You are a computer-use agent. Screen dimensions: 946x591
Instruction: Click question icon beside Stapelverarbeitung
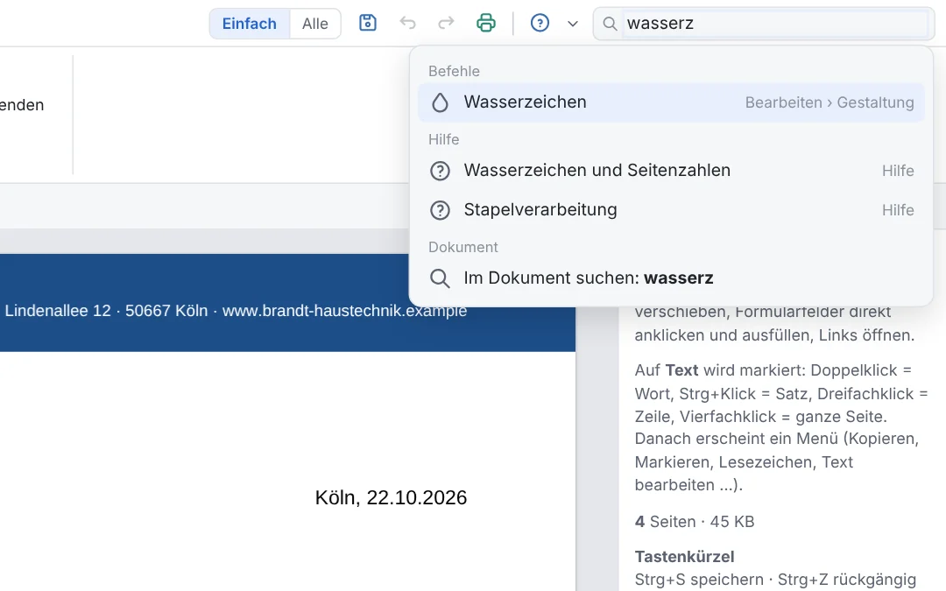(440, 210)
